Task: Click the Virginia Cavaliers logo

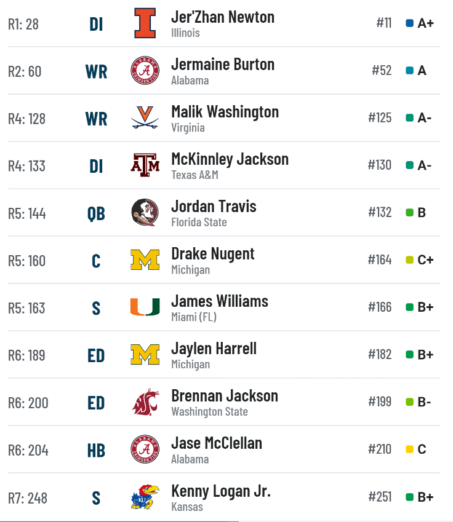Action: 145,117
